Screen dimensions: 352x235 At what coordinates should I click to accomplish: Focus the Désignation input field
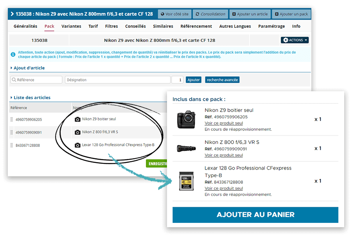coord(118,80)
